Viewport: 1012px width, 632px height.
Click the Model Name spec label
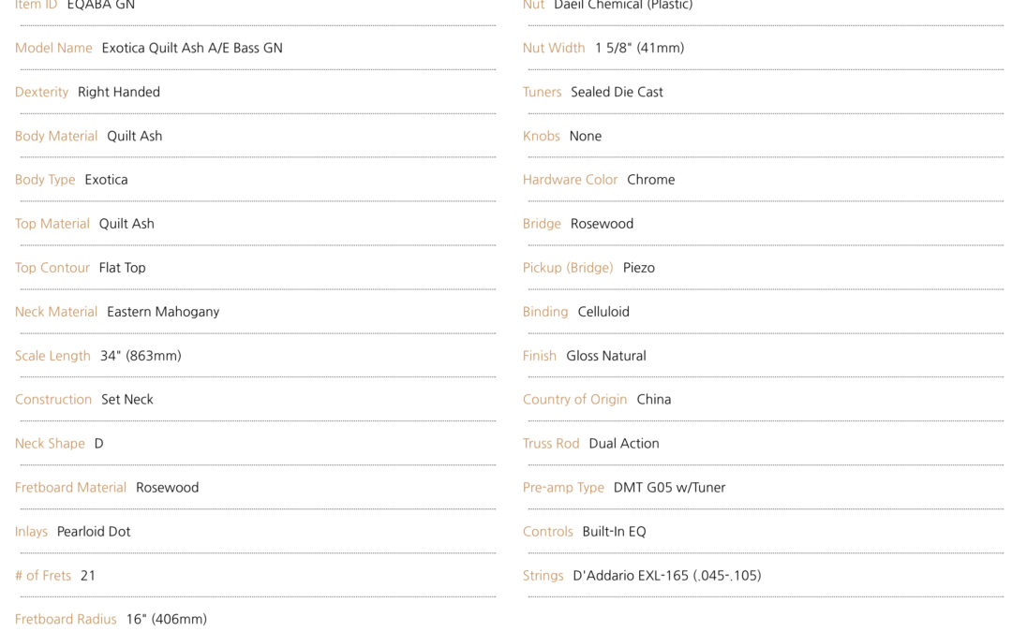pos(53,48)
